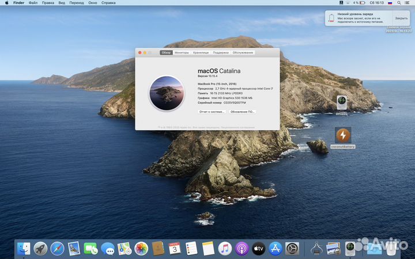Click the Серийный номер value
The height and width of the screenshot is (259, 415).
(235, 102)
